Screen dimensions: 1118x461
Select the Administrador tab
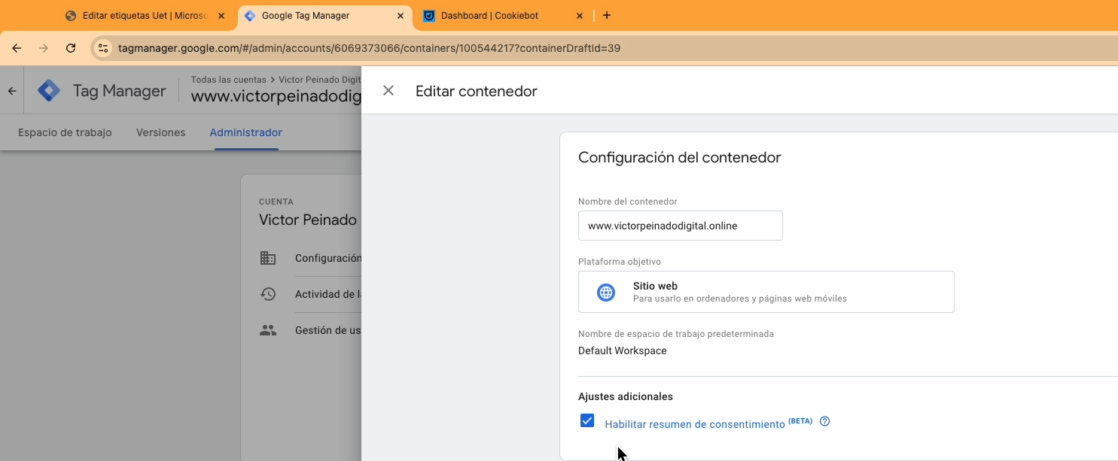point(246,132)
